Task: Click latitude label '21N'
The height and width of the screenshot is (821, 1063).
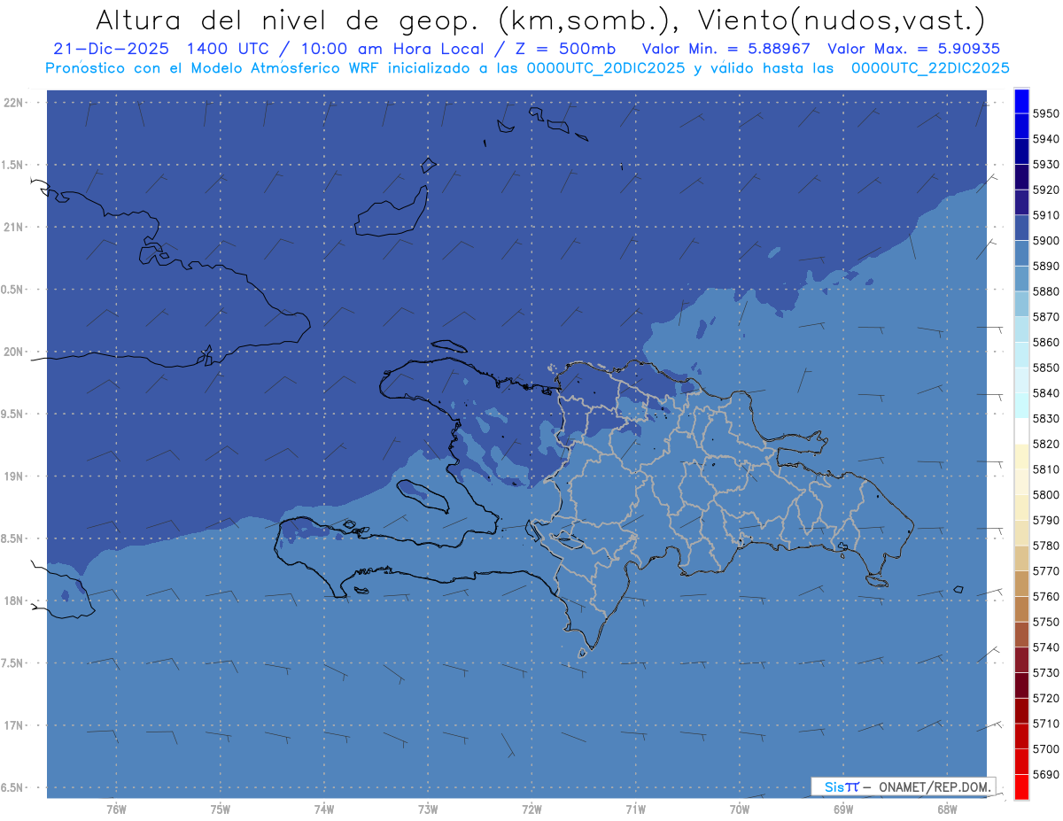Action: (x=13, y=228)
